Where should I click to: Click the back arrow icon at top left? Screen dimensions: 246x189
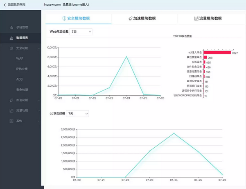(5, 5)
